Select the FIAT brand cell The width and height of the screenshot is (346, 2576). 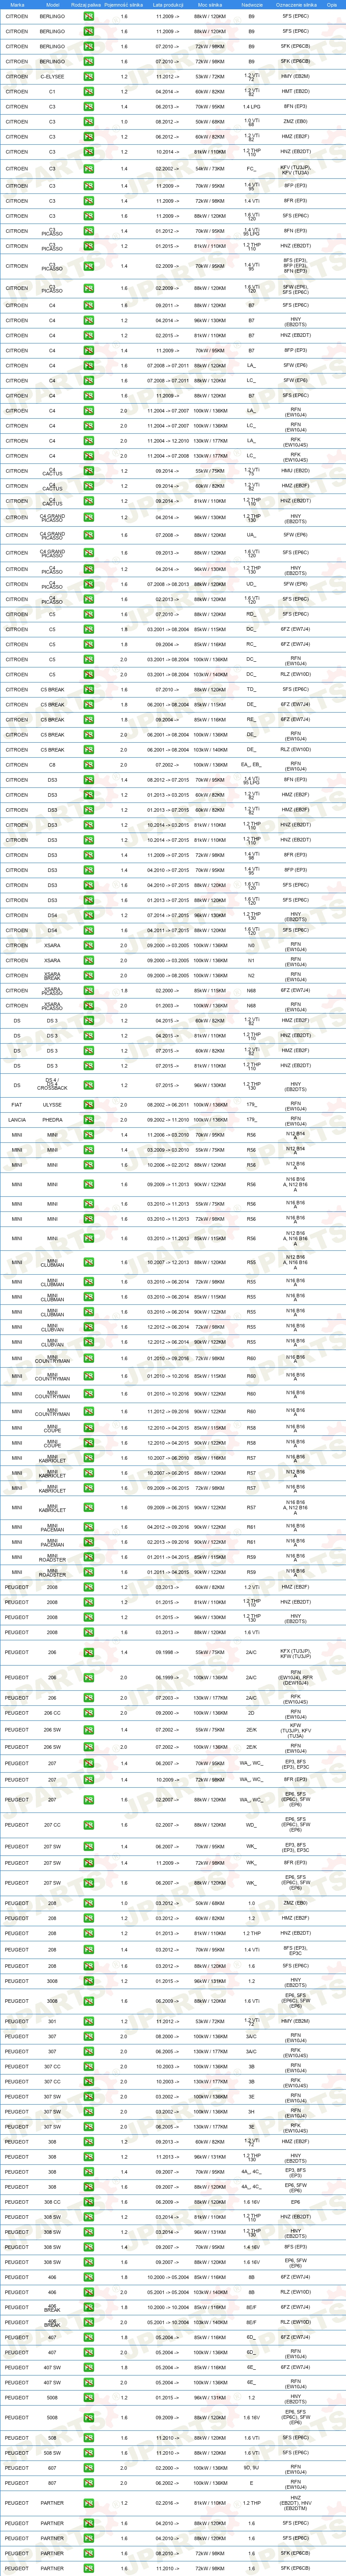click(x=17, y=1105)
